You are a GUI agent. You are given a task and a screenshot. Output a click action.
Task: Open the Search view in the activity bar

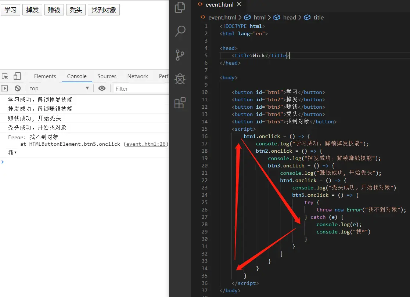click(180, 31)
